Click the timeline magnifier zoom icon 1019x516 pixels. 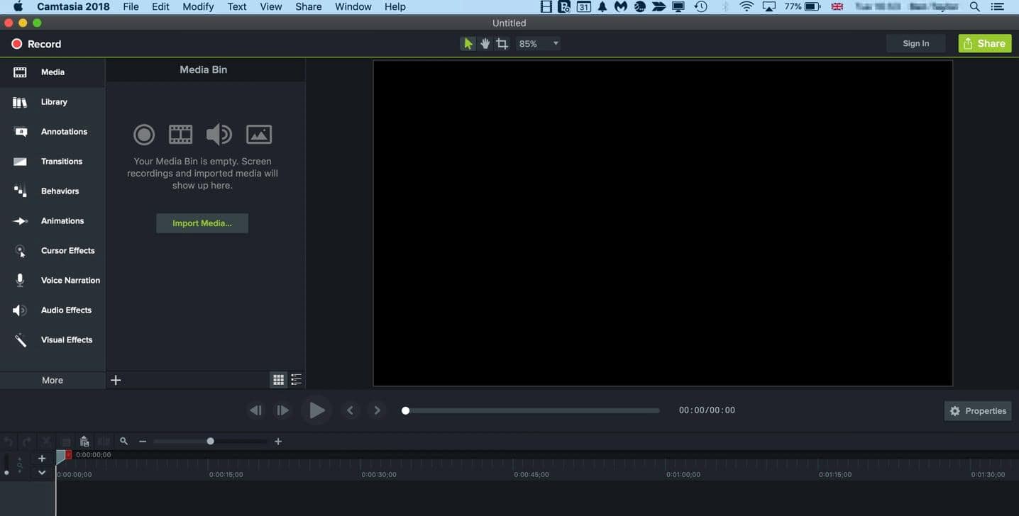tap(123, 441)
